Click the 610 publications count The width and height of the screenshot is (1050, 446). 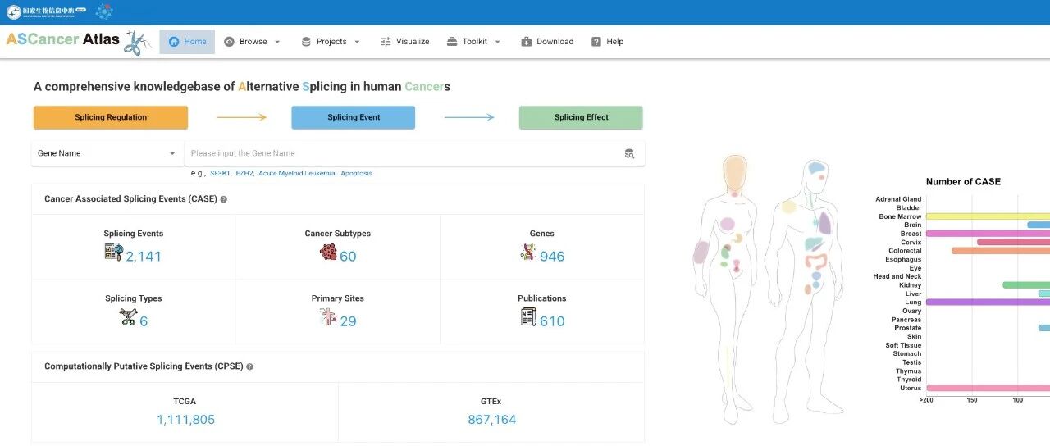tap(552, 321)
